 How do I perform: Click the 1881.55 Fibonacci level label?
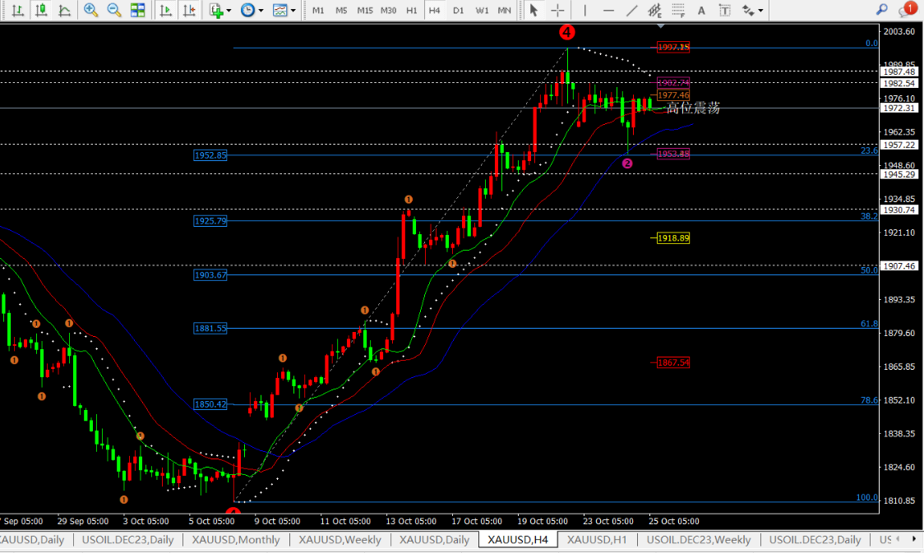tap(210, 328)
